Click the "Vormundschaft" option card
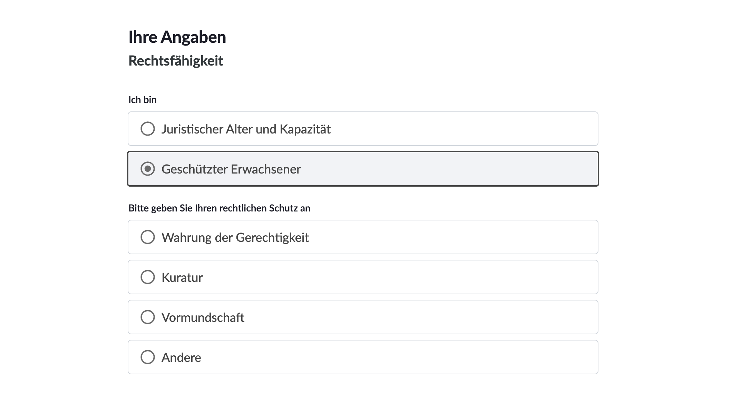Image resolution: width=751 pixels, height=405 pixels. (x=362, y=317)
